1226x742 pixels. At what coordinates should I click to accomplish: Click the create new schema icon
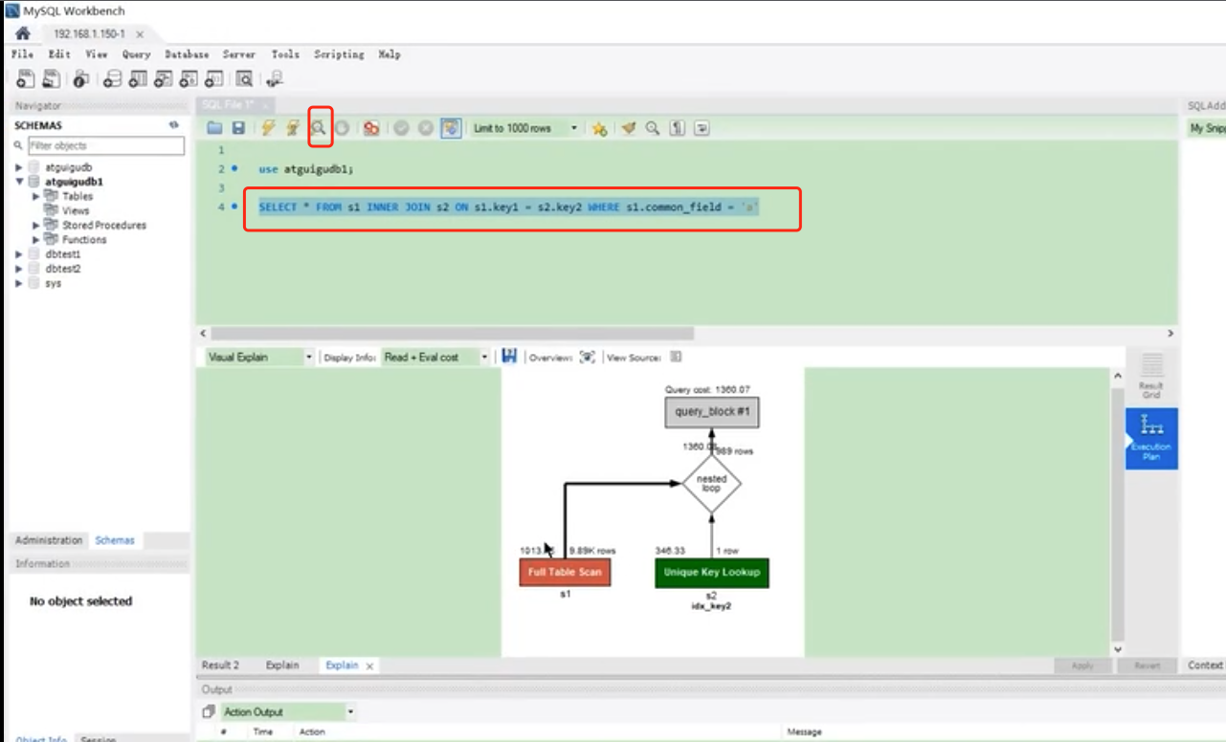113,79
